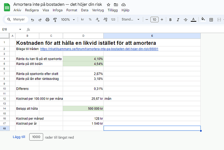Print the spreadsheet using printer icon
The height and width of the screenshot is (150, 224).
[x=47, y=20]
